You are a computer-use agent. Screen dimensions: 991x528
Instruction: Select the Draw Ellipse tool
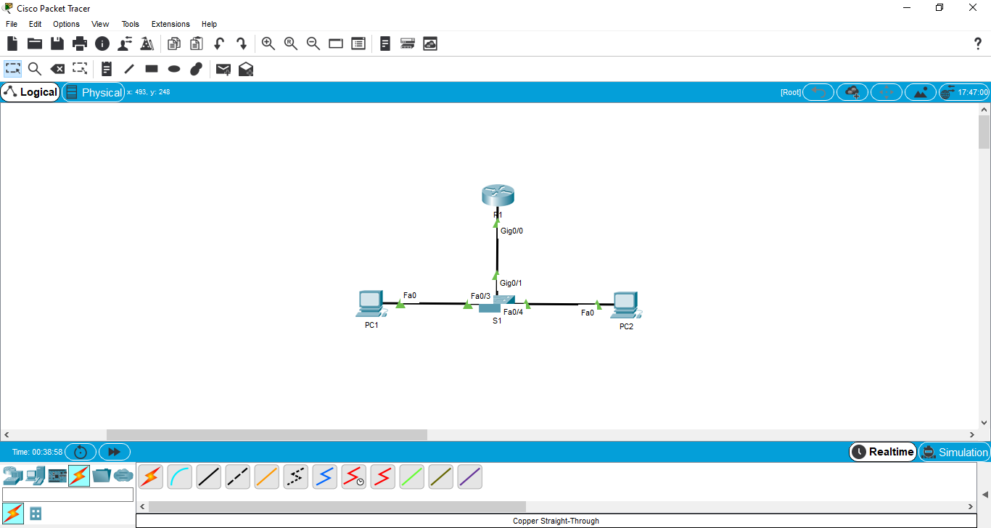coord(174,69)
